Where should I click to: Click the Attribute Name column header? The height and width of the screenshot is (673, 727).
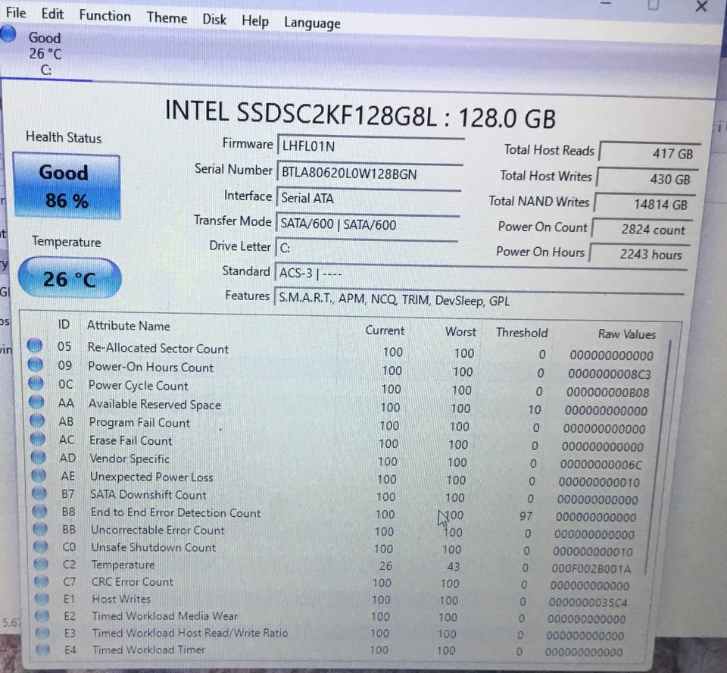coord(129,326)
